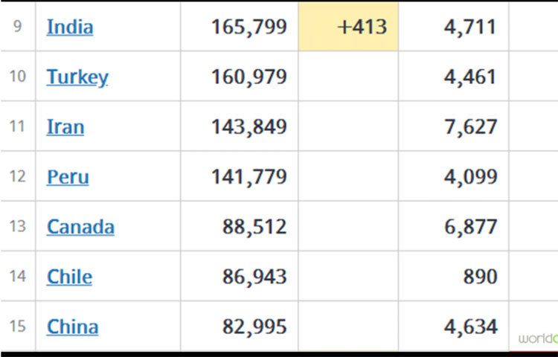Click rank number 15 cell
This screenshot has width=558, height=357.
click(17, 327)
